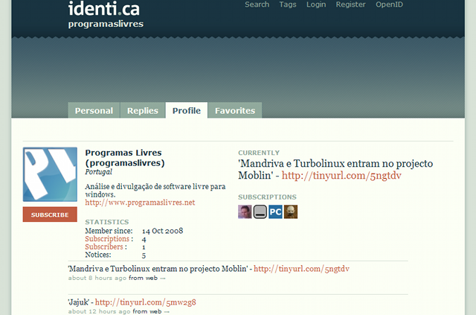Click the CURRENTLY section heading
Viewport: 476px width, 315px height.
click(259, 153)
